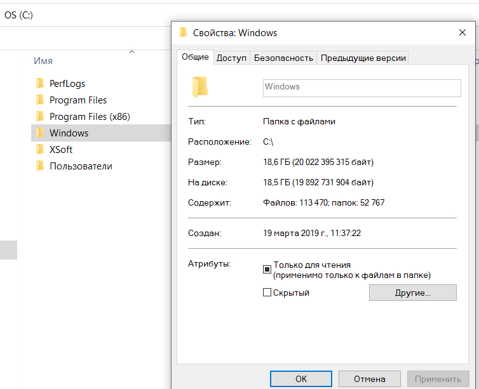
Task: Select the Windows folder name in list
Action: tap(69, 133)
